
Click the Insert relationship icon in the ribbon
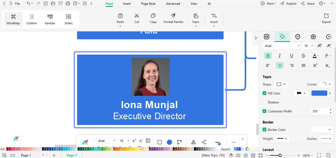tap(214, 16)
